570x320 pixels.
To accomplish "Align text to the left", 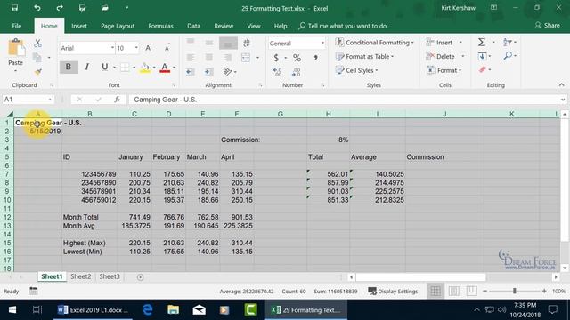I will click(191, 57).
